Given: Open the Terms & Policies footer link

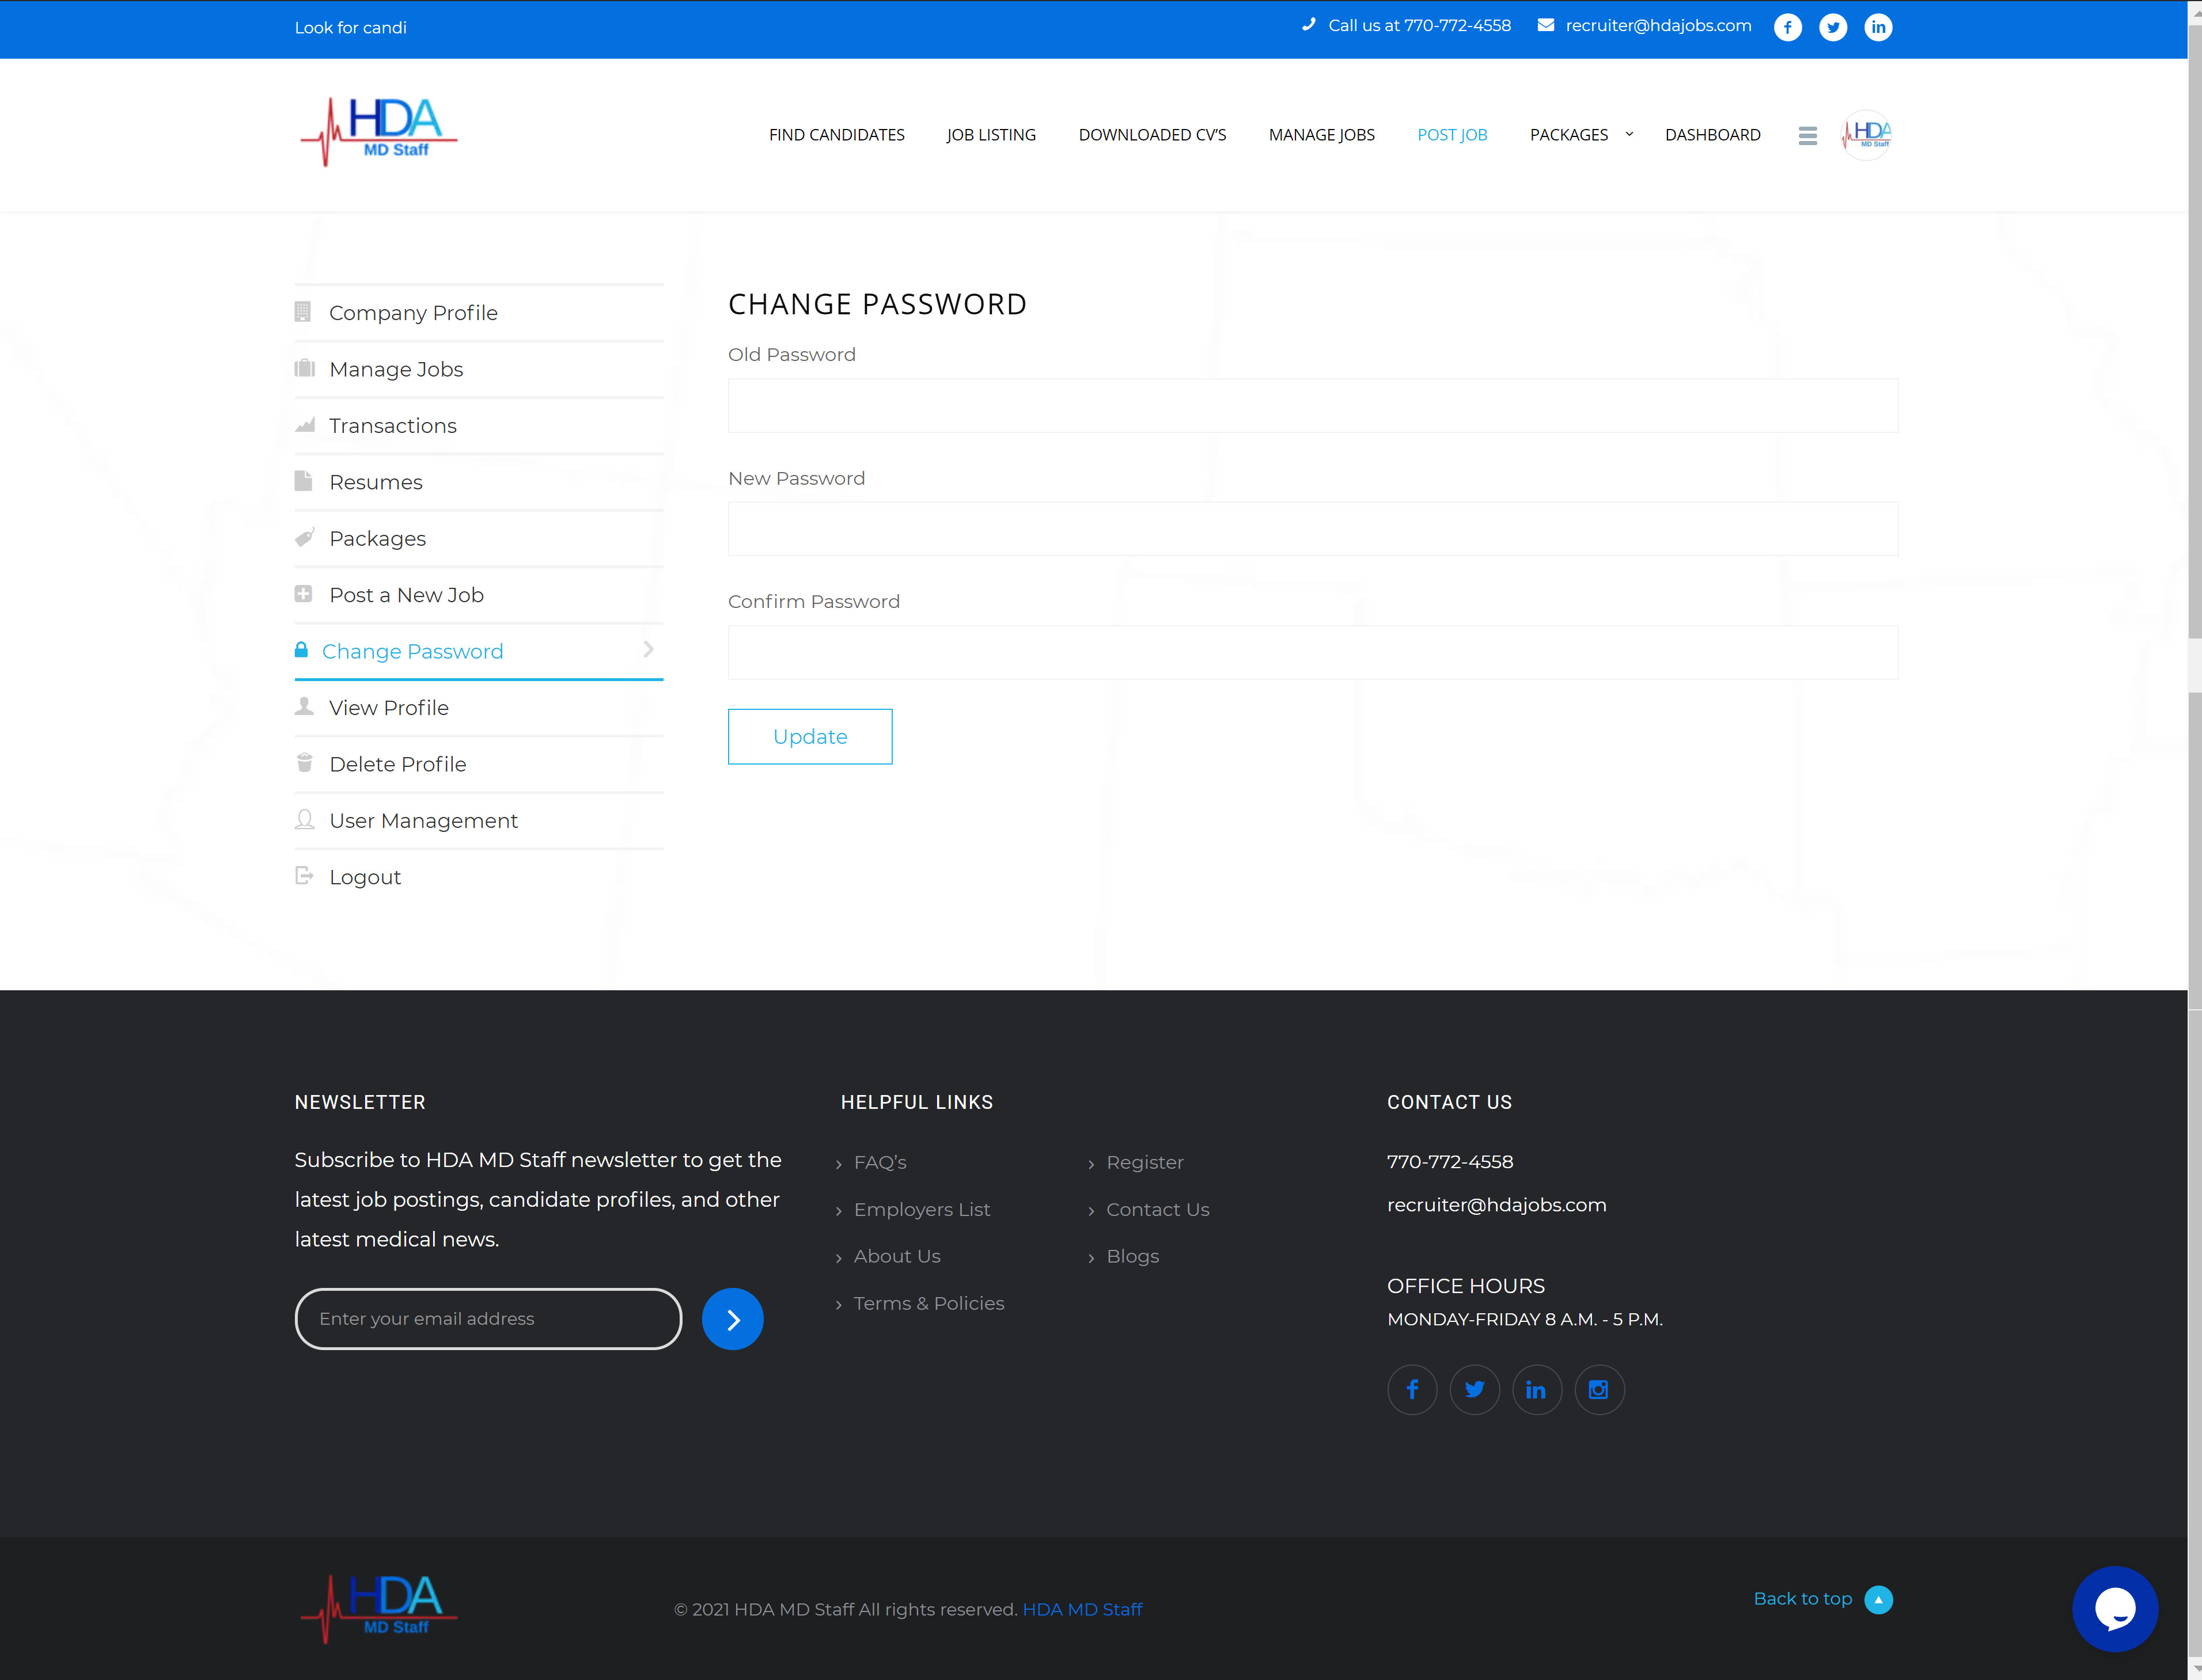Looking at the screenshot, I should point(928,1303).
